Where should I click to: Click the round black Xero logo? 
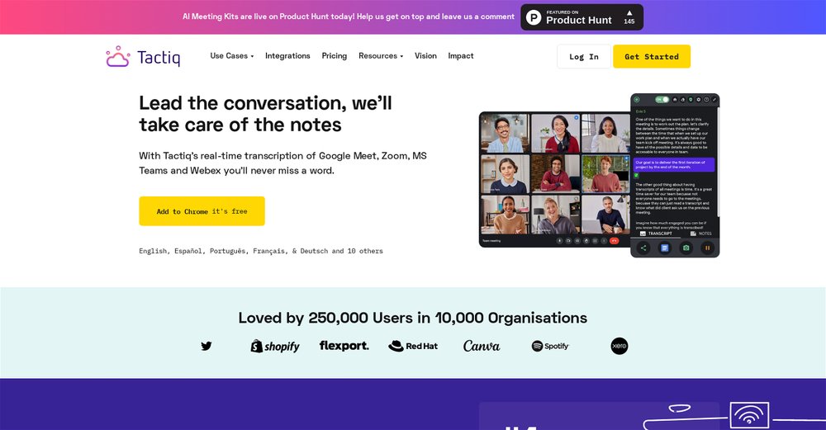pyautogui.click(x=619, y=346)
